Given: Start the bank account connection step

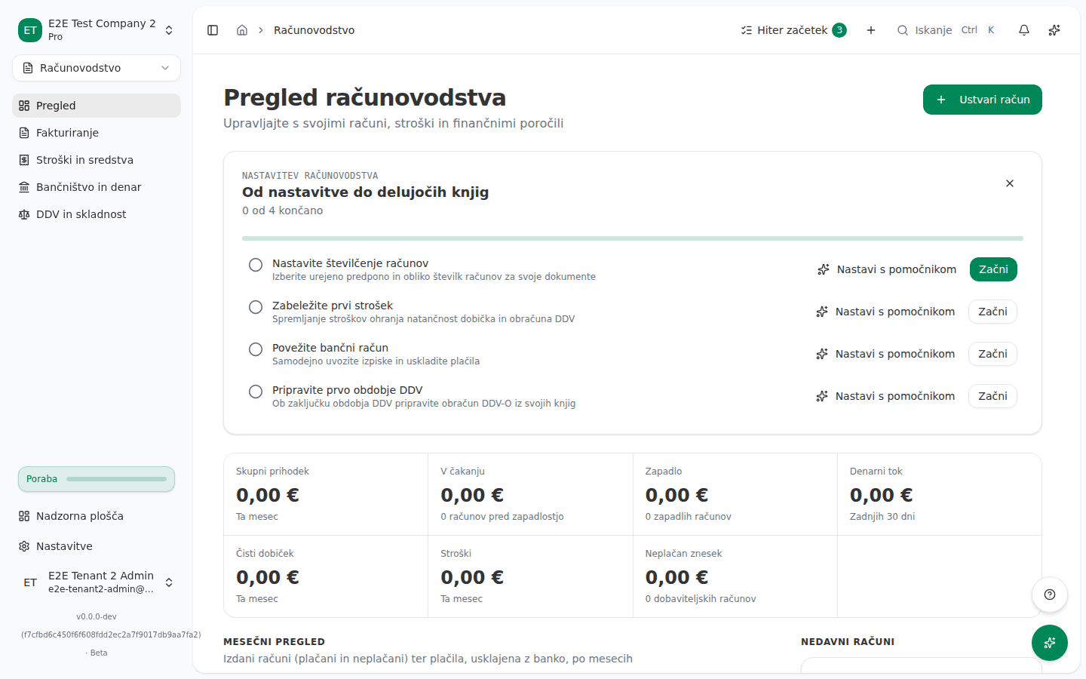Looking at the screenshot, I should 992,354.
